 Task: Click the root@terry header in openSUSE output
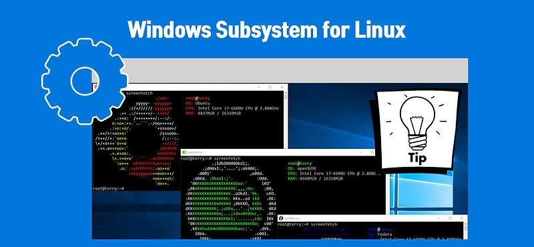click(x=300, y=164)
